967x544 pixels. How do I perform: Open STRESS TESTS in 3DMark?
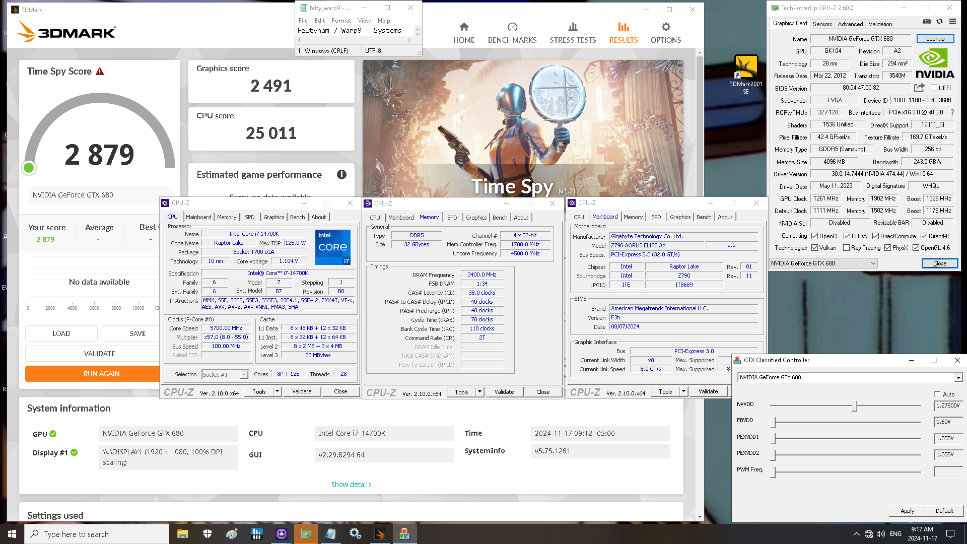(x=573, y=33)
